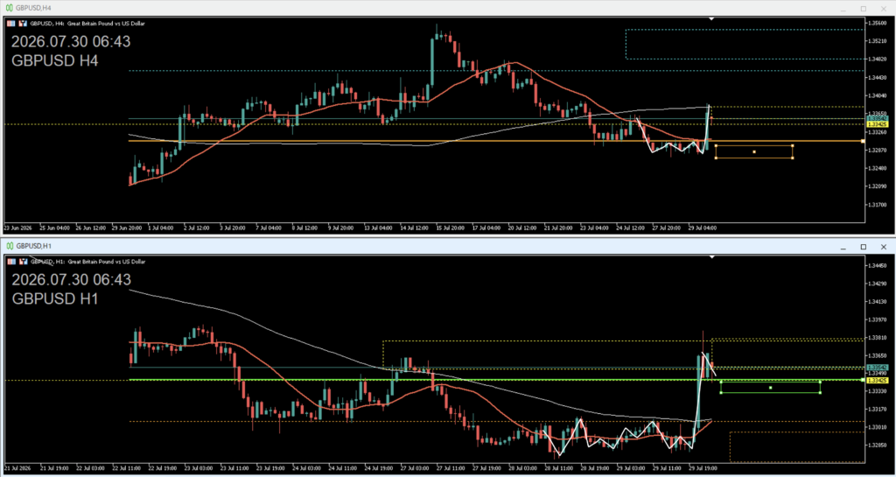Click the yellow 1.33425 price label in H4 chart
The height and width of the screenshot is (477, 896).
click(877, 124)
